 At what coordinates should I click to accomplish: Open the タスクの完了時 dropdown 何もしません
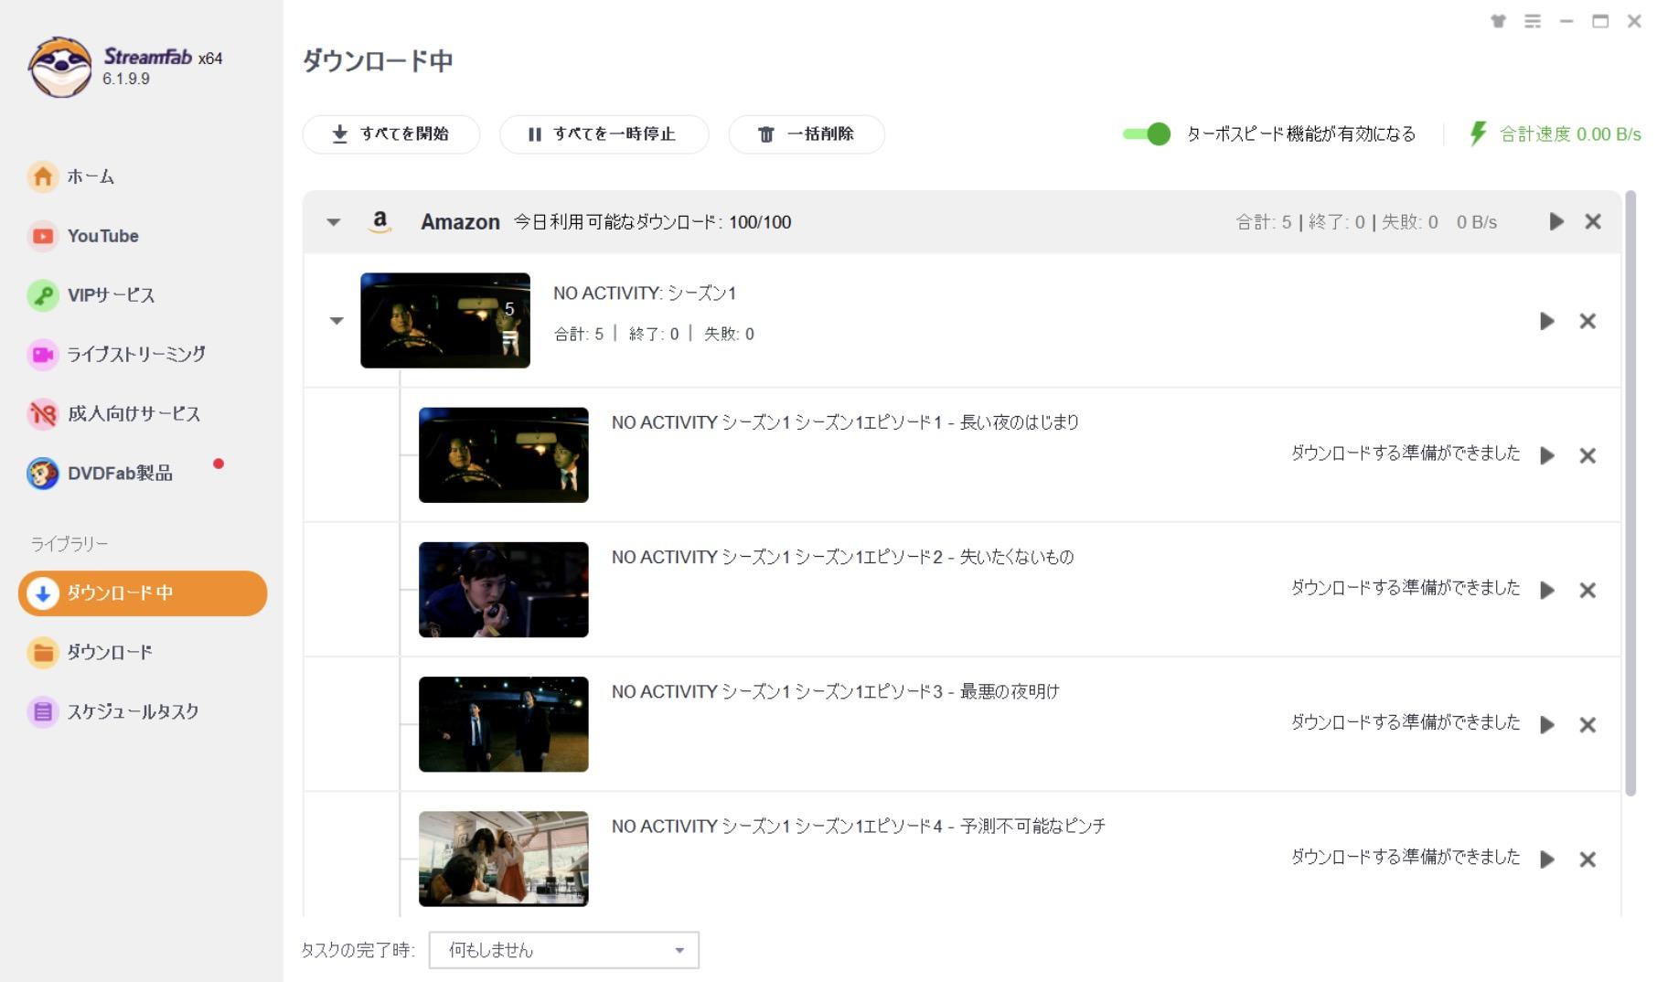(564, 950)
